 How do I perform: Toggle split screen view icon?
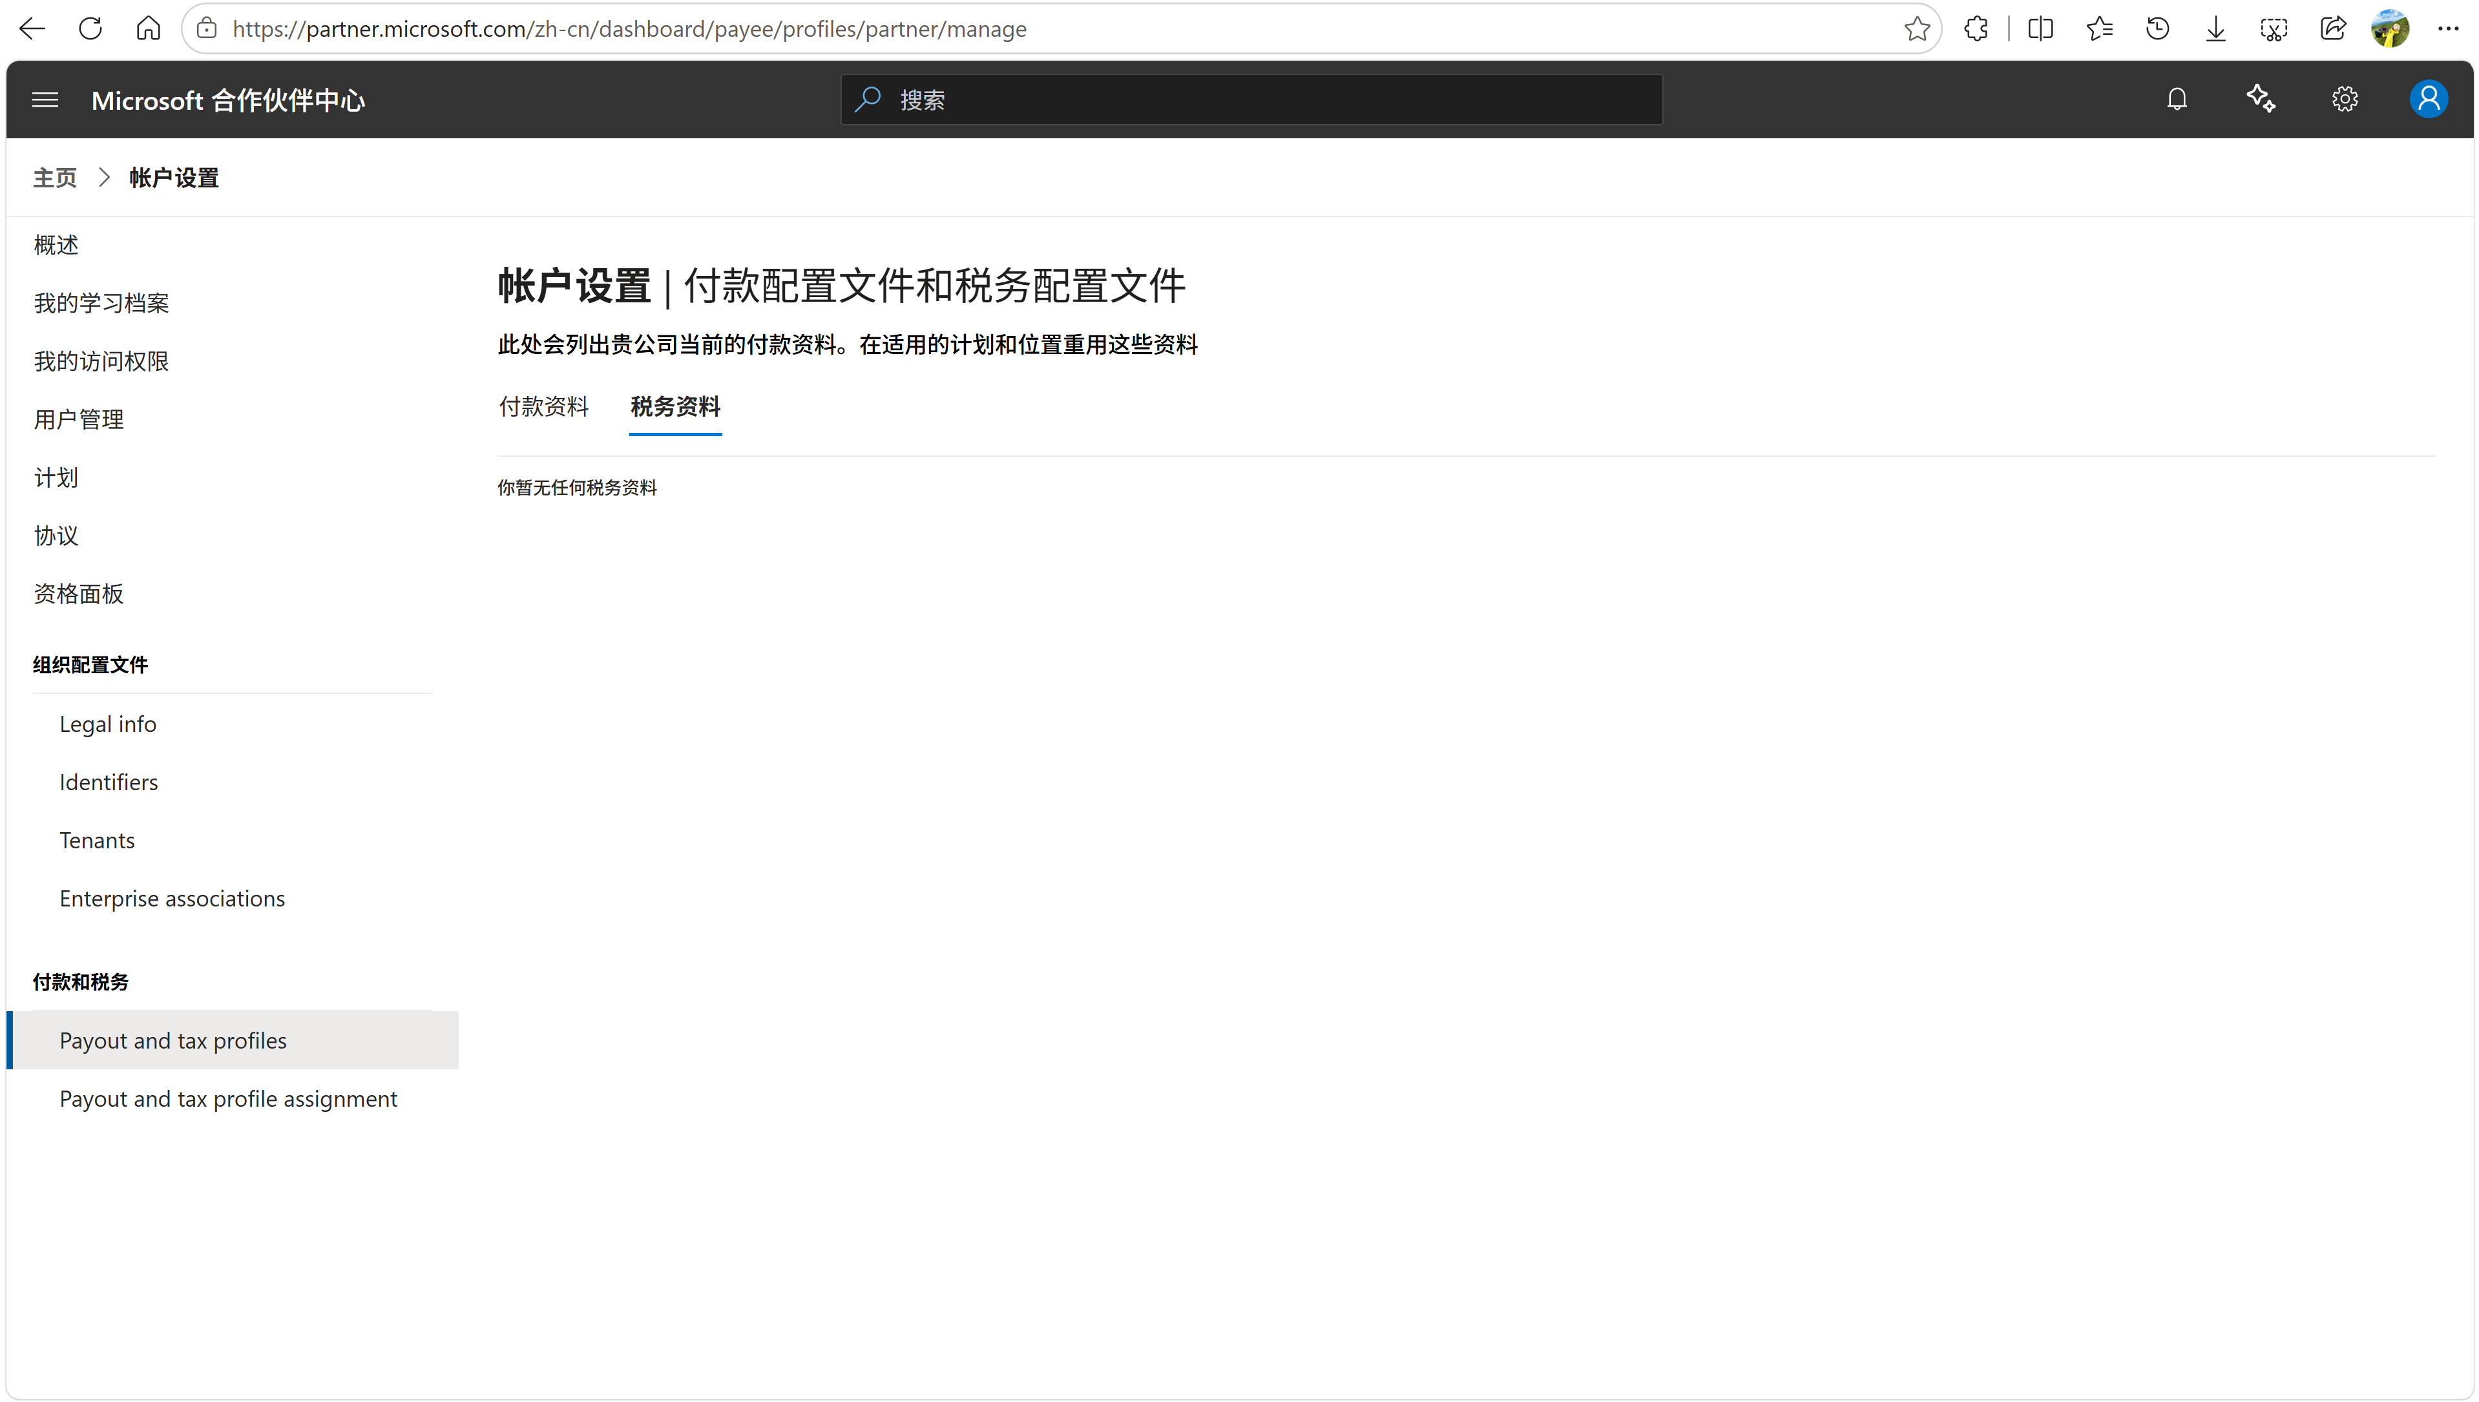[2040, 29]
